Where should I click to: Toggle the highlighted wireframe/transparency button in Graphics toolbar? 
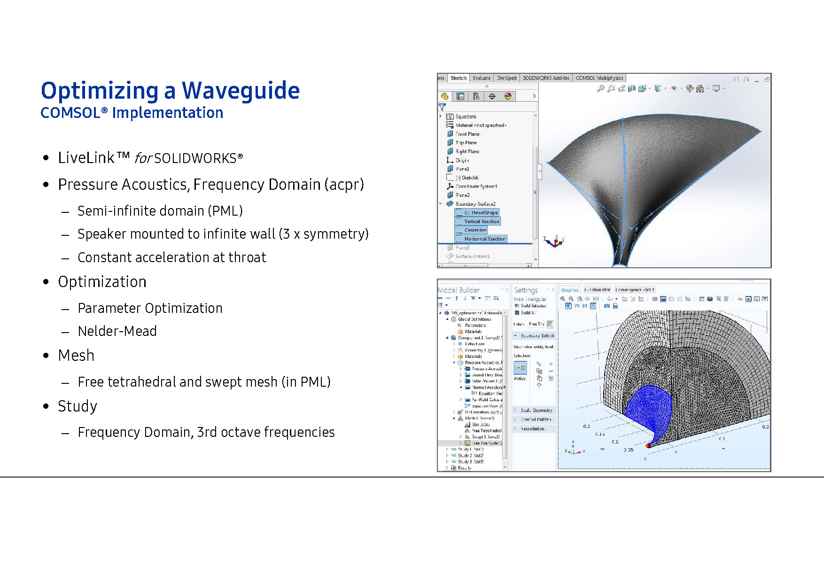point(663,299)
